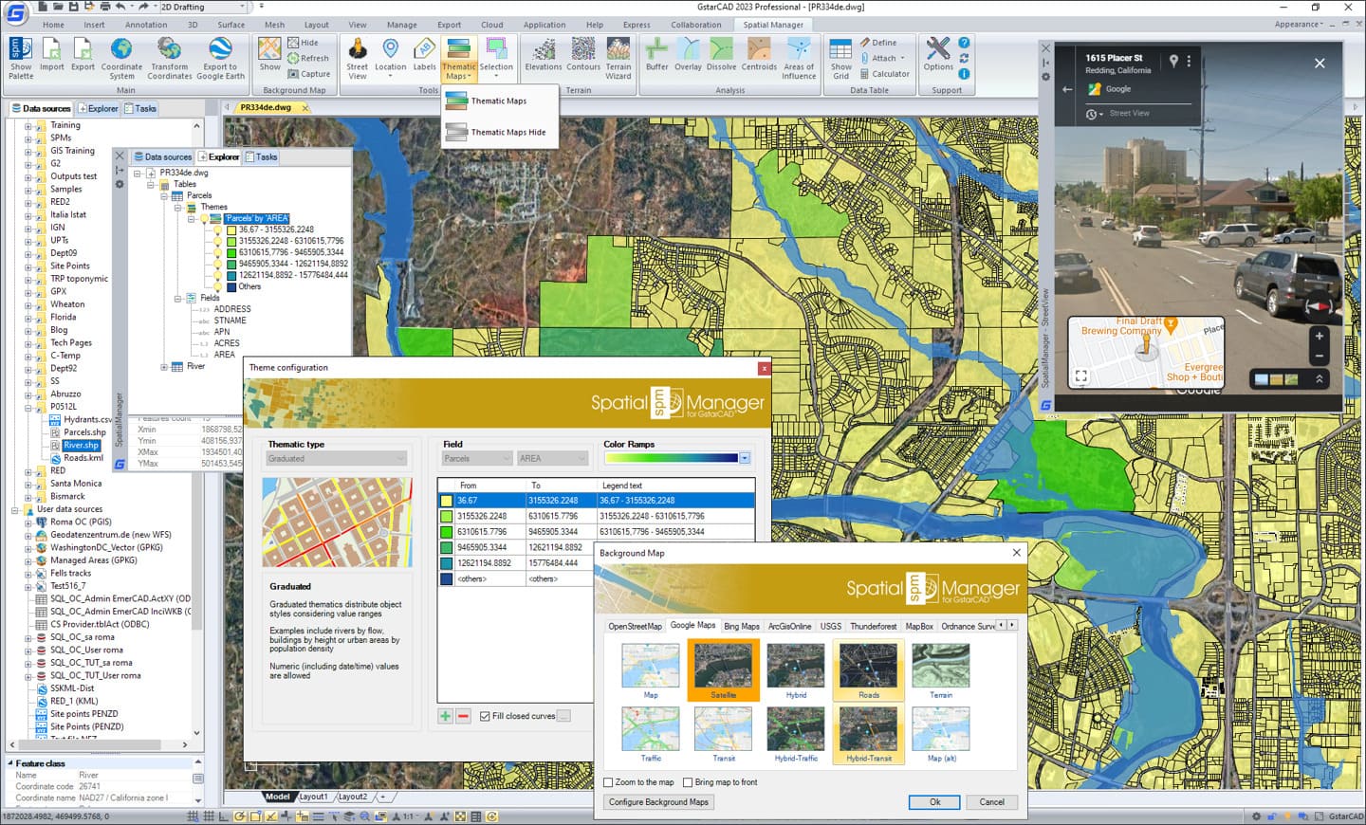The height and width of the screenshot is (825, 1366).
Task: Open the AREA field dropdown
Action: [x=552, y=459]
